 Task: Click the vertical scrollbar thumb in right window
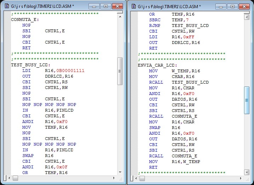click(x=247, y=100)
